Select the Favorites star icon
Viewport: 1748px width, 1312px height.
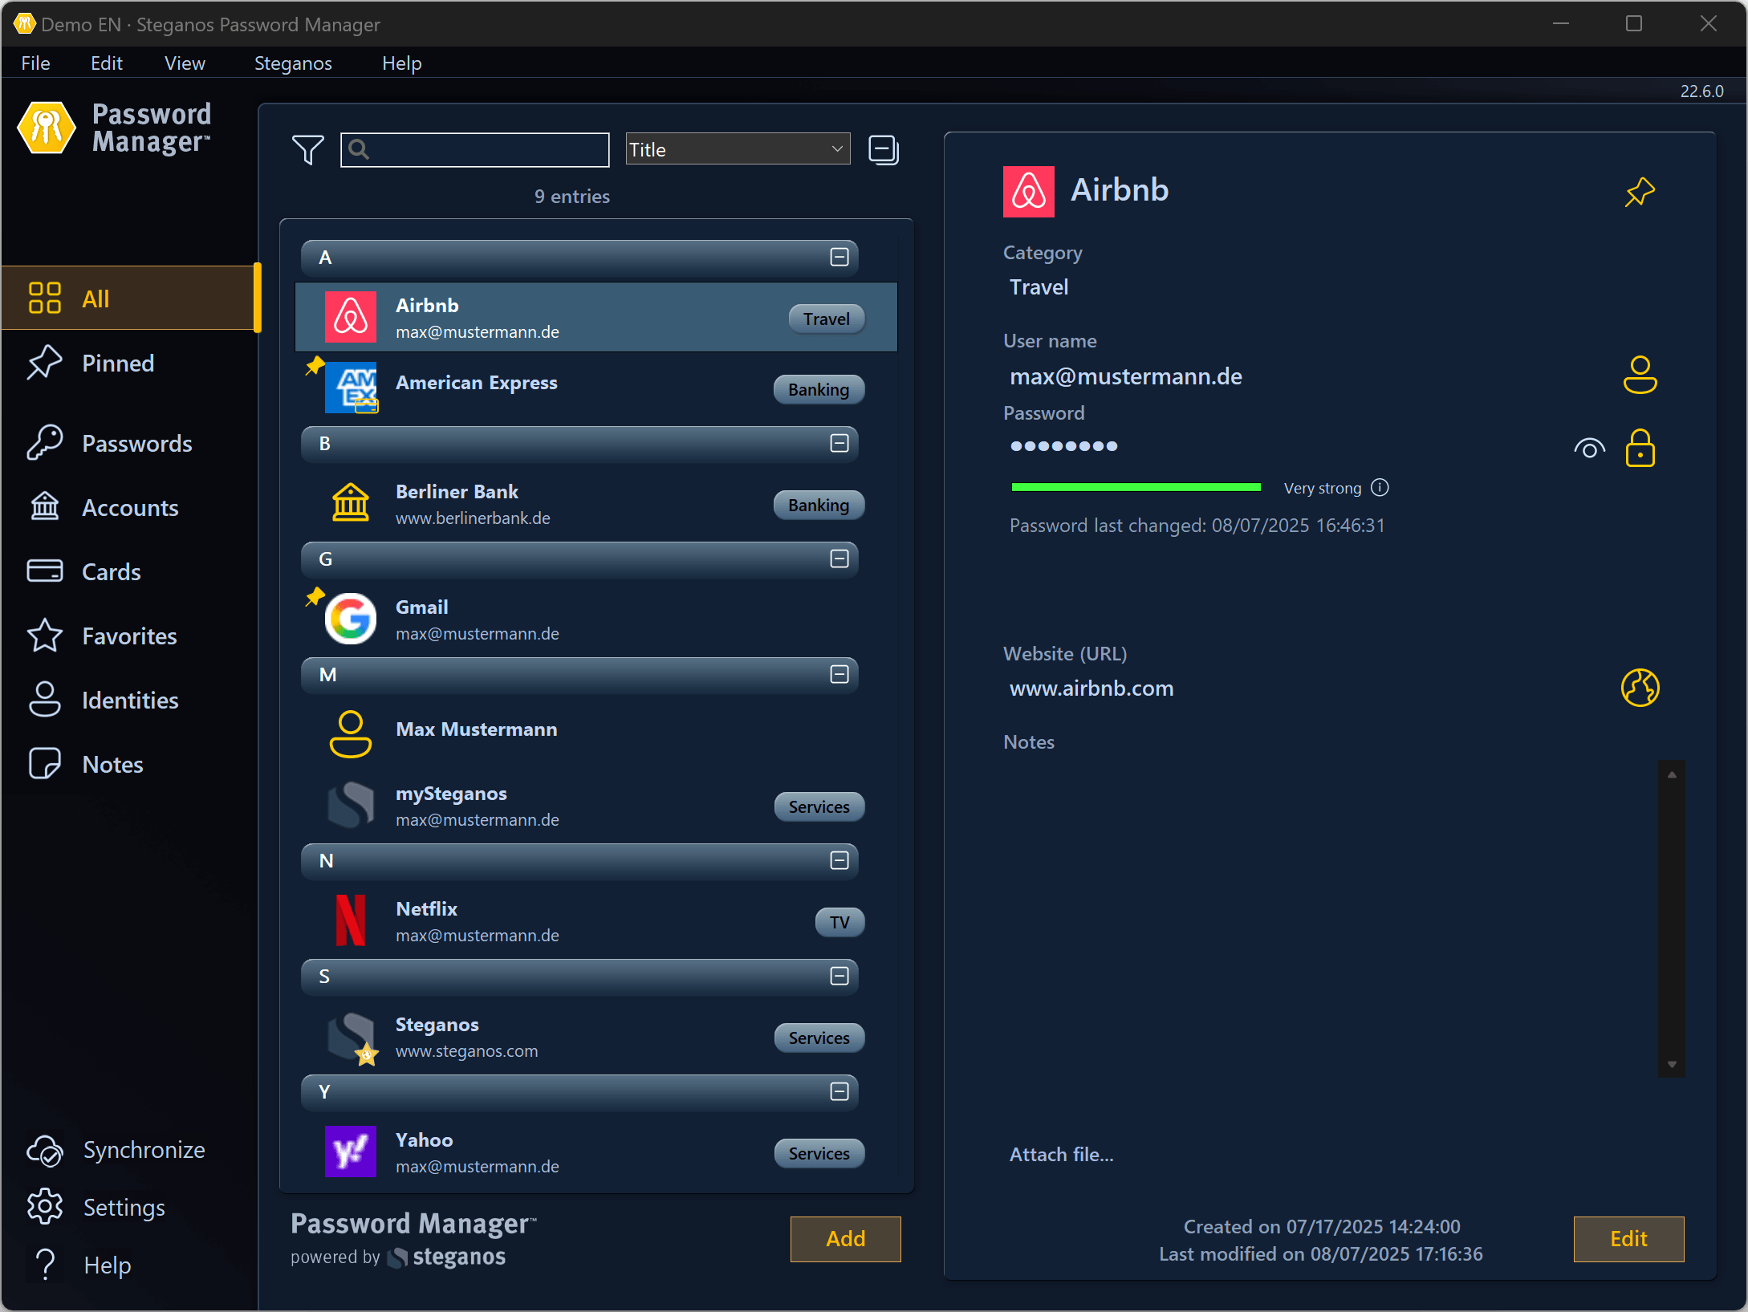tap(45, 635)
